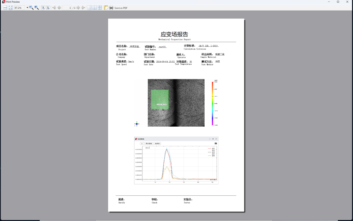The width and height of the screenshot is (353, 221).
Task: Open the Page Setup dialog
Action: 106,8
